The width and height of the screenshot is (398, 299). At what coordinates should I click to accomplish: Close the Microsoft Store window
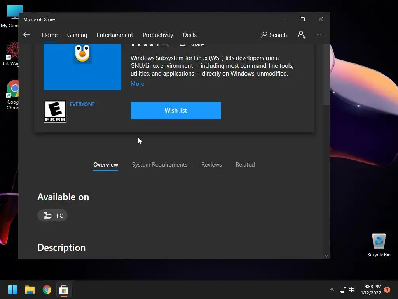click(321, 19)
